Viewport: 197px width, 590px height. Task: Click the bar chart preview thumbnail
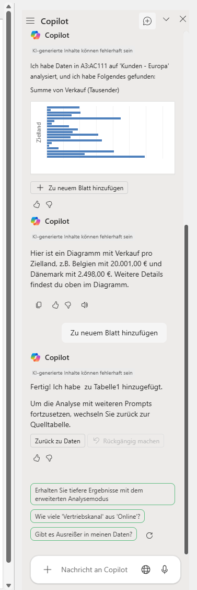pos(102,138)
